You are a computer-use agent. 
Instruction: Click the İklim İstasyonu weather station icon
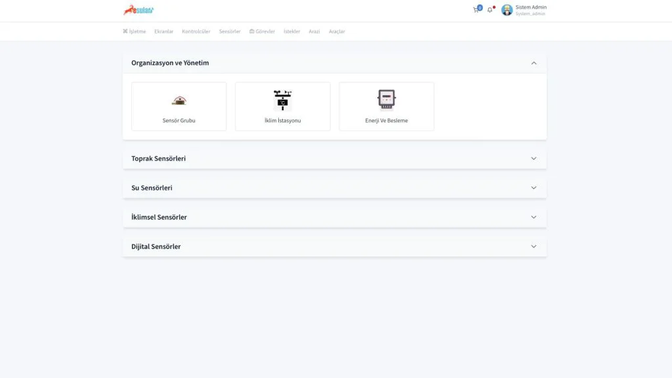[283, 100]
